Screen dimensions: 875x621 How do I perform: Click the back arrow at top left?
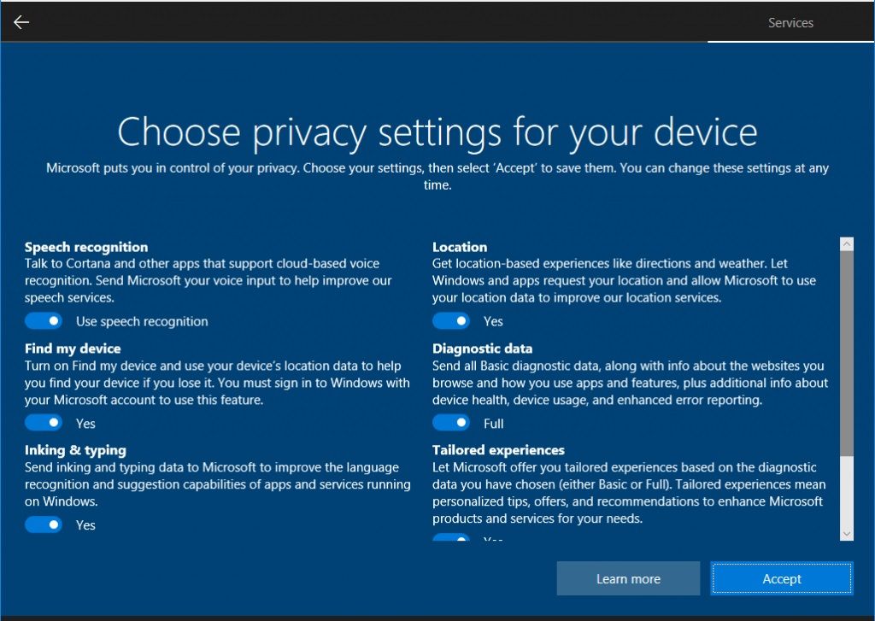pos(21,21)
